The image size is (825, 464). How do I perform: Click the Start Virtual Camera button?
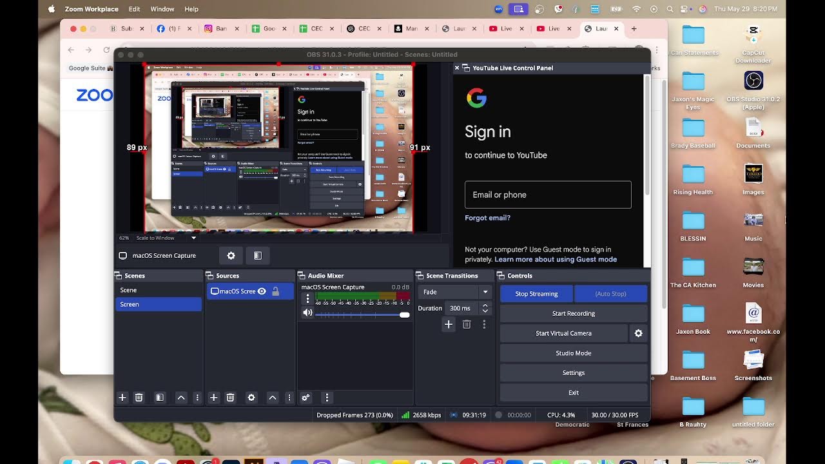tap(563, 333)
